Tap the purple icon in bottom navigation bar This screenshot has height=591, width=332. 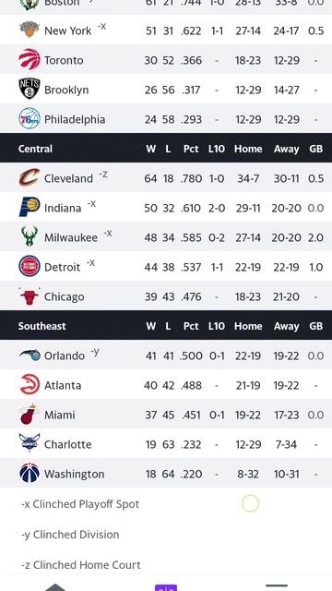(x=166, y=587)
